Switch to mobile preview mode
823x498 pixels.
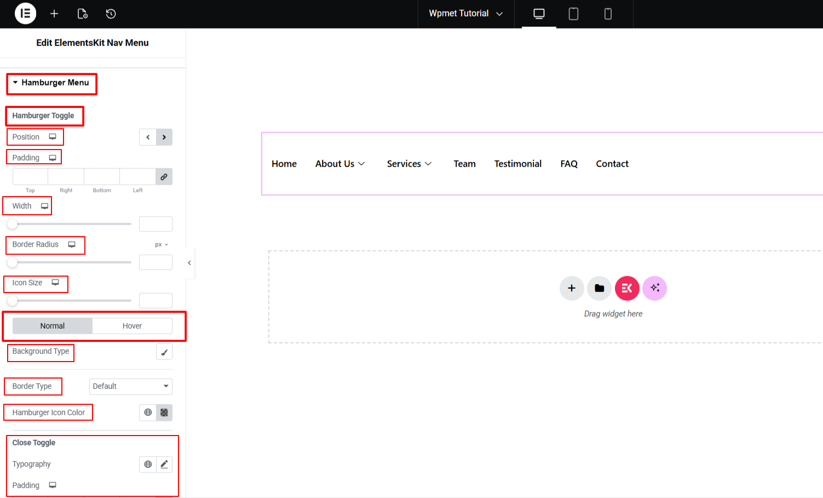click(608, 14)
